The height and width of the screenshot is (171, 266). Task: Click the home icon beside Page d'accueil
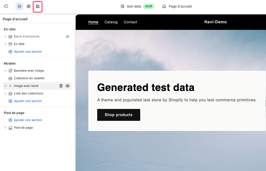coord(164,6)
